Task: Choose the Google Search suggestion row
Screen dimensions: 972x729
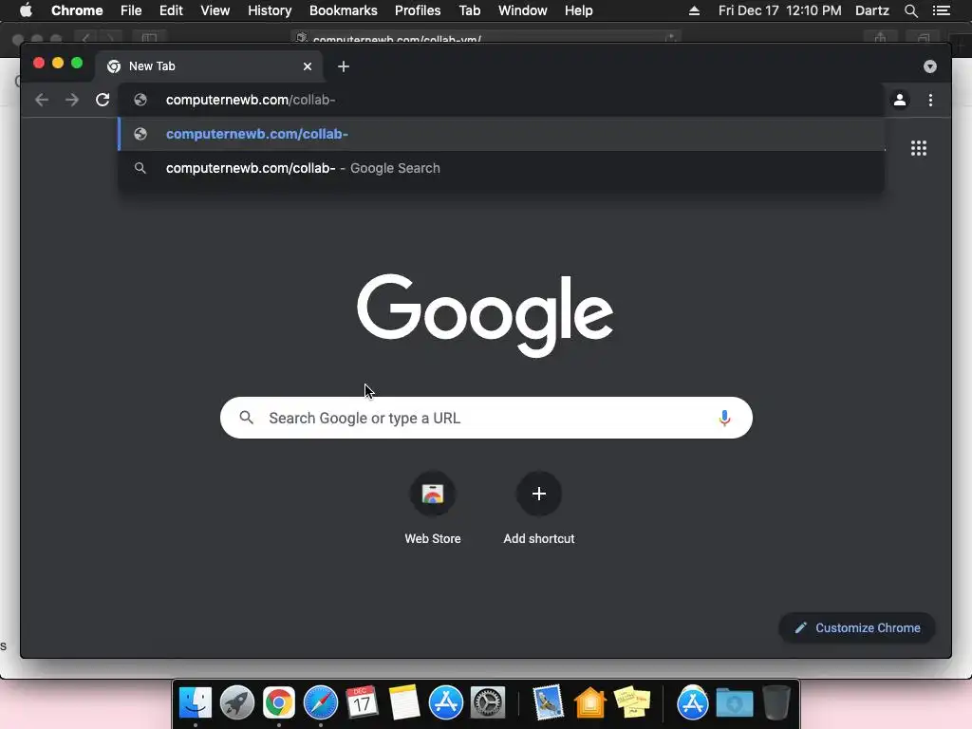Action: (x=501, y=168)
